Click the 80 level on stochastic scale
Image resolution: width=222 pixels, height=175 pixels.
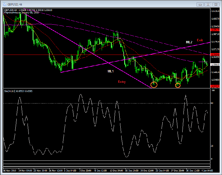(x=212, y=103)
